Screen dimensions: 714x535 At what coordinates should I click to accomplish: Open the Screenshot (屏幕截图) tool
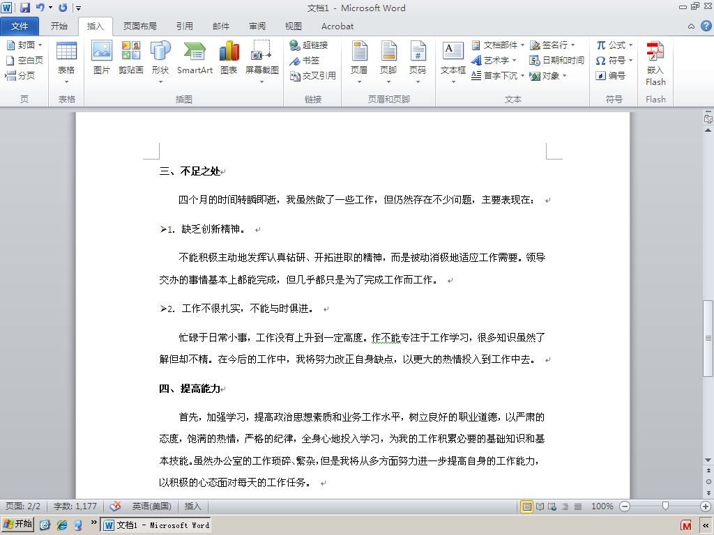(262, 62)
